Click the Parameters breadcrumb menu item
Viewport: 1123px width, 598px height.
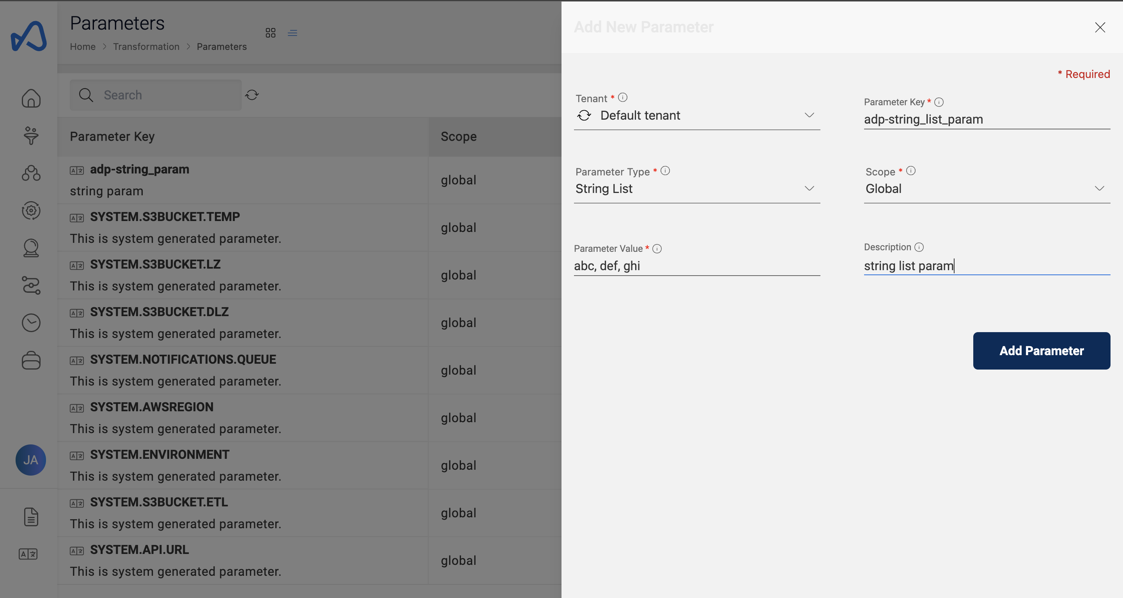click(x=221, y=46)
